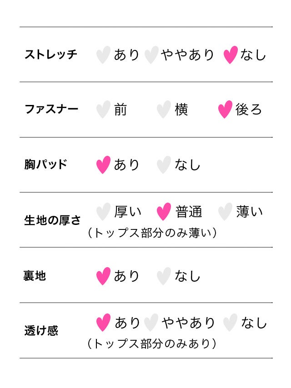The width and height of the screenshot is (291, 388).
Task: Click the gray heart beside ストレッチ ややあり
Action: point(151,55)
